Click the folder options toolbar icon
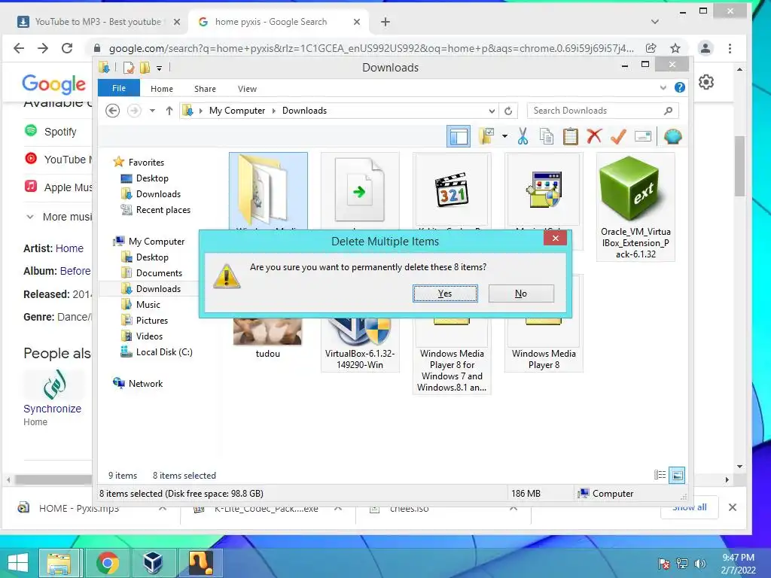 tap(487, 136)
